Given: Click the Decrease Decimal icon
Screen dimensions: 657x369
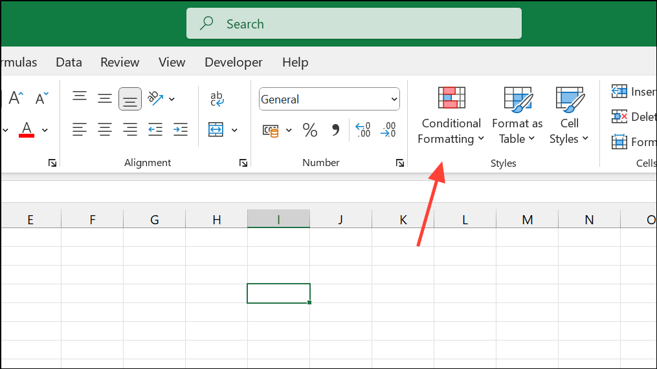Looking at the screenshot, I should [388, 131].
